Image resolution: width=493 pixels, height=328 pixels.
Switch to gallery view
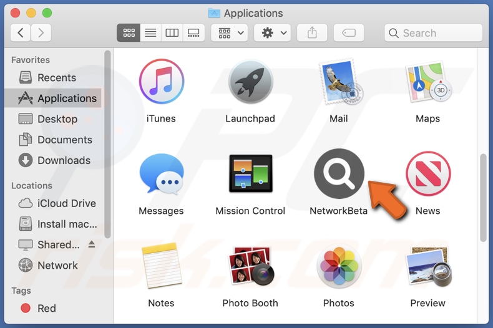click(x=193, y=32)
